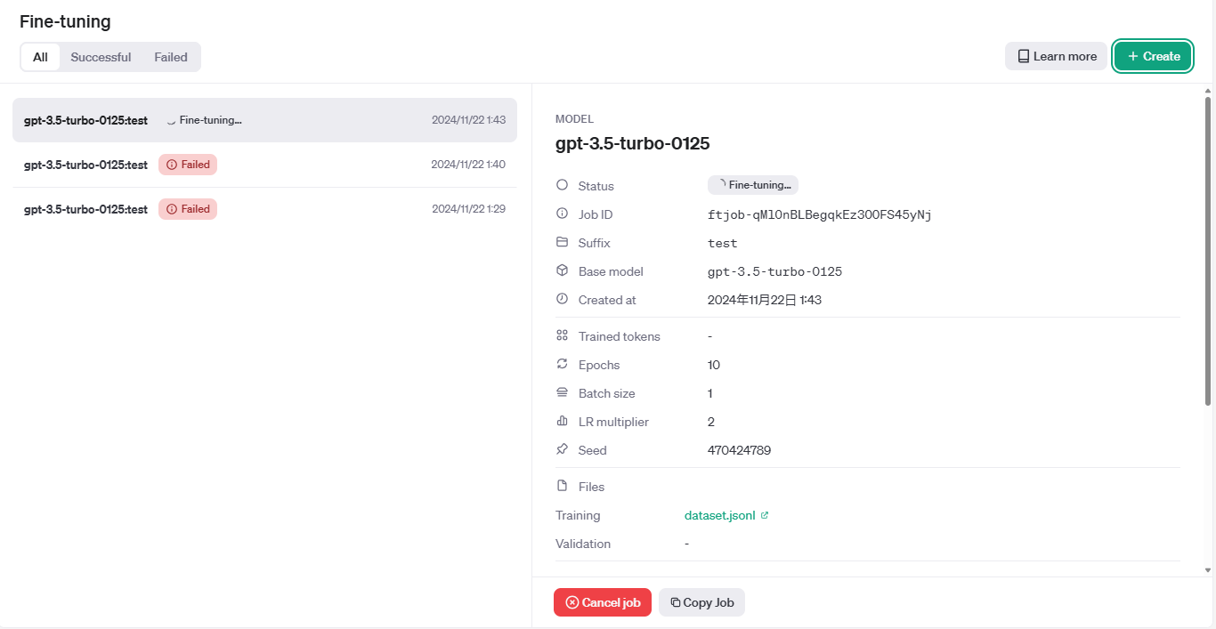This screenshot has width=1216, height=629.
Task: Create a new fine-tuning job
Action: (x=1153, y=56)
